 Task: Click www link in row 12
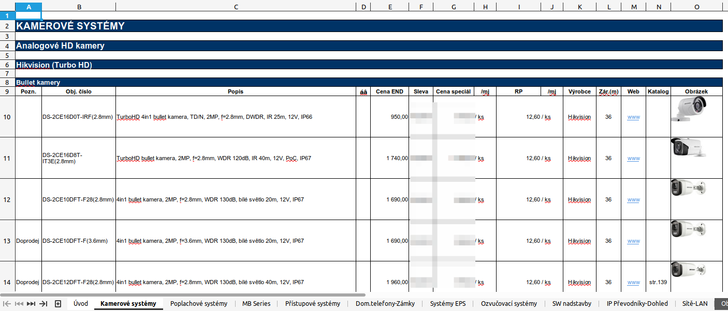pos(633,200)
